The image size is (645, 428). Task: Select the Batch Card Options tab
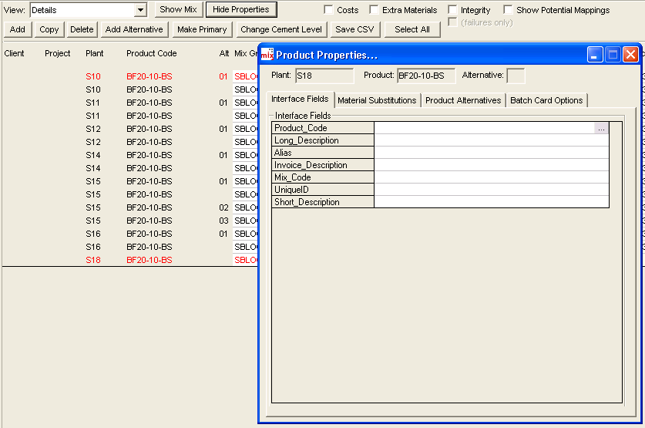pos(546,100)
